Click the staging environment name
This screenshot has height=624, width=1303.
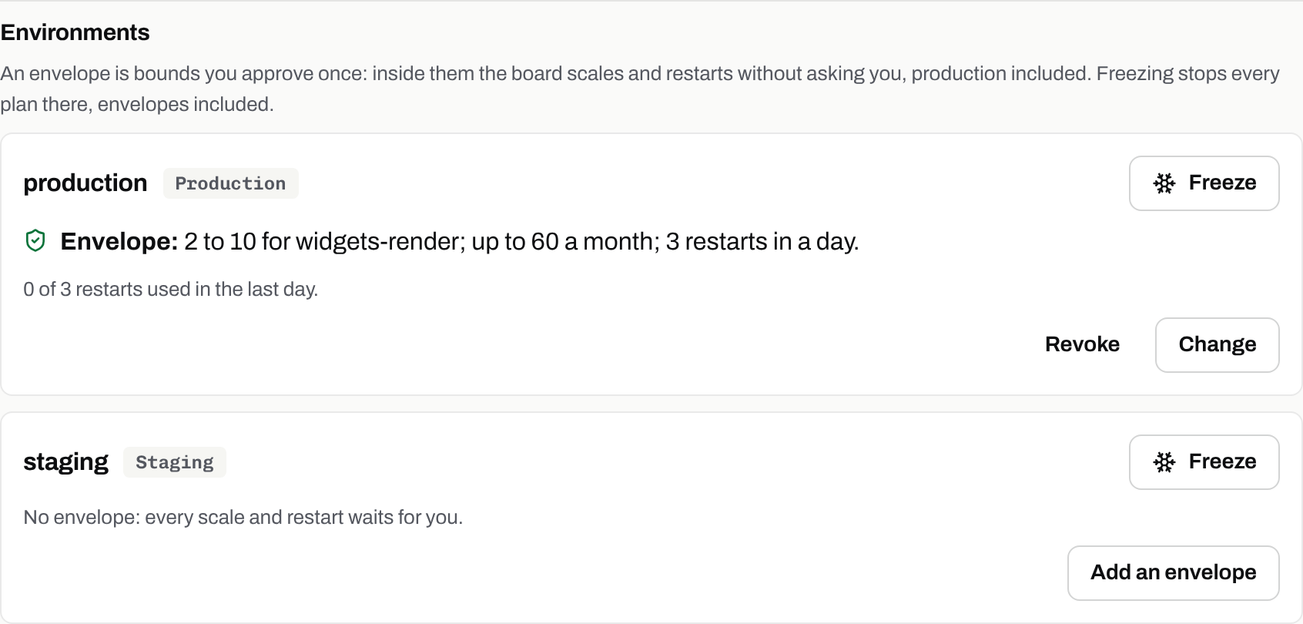point(65,462)
